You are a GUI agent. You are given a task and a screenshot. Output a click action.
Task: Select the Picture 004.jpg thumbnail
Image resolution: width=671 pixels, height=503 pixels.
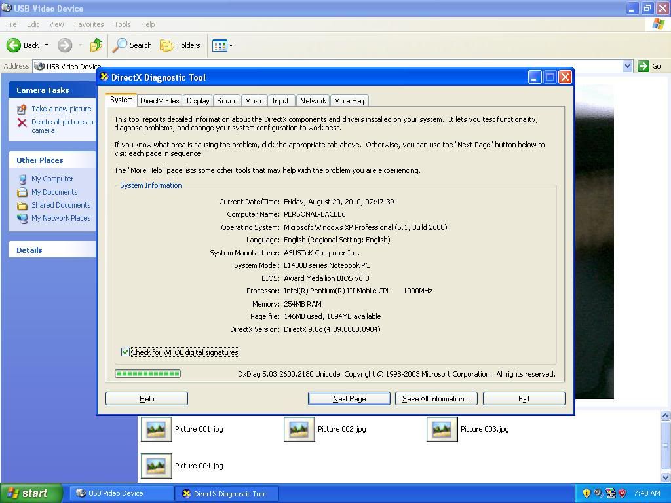click(x=157, y=466)
